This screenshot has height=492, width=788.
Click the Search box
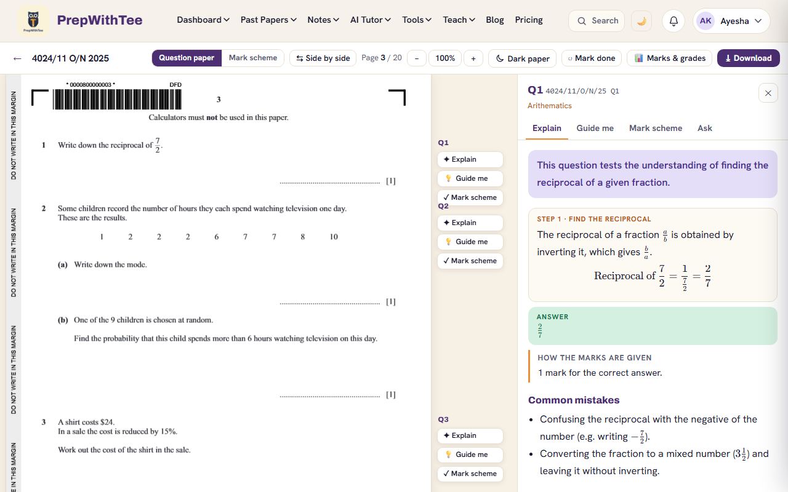click(597, 21)
